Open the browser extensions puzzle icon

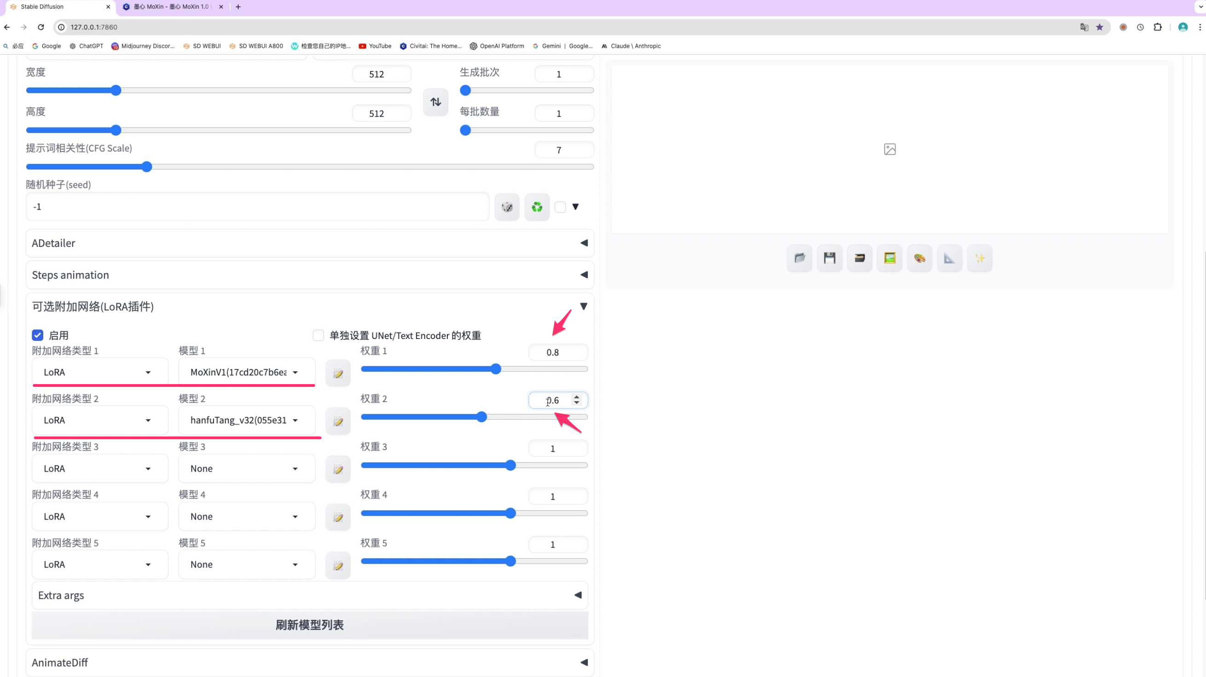[x=1158, y=27]
